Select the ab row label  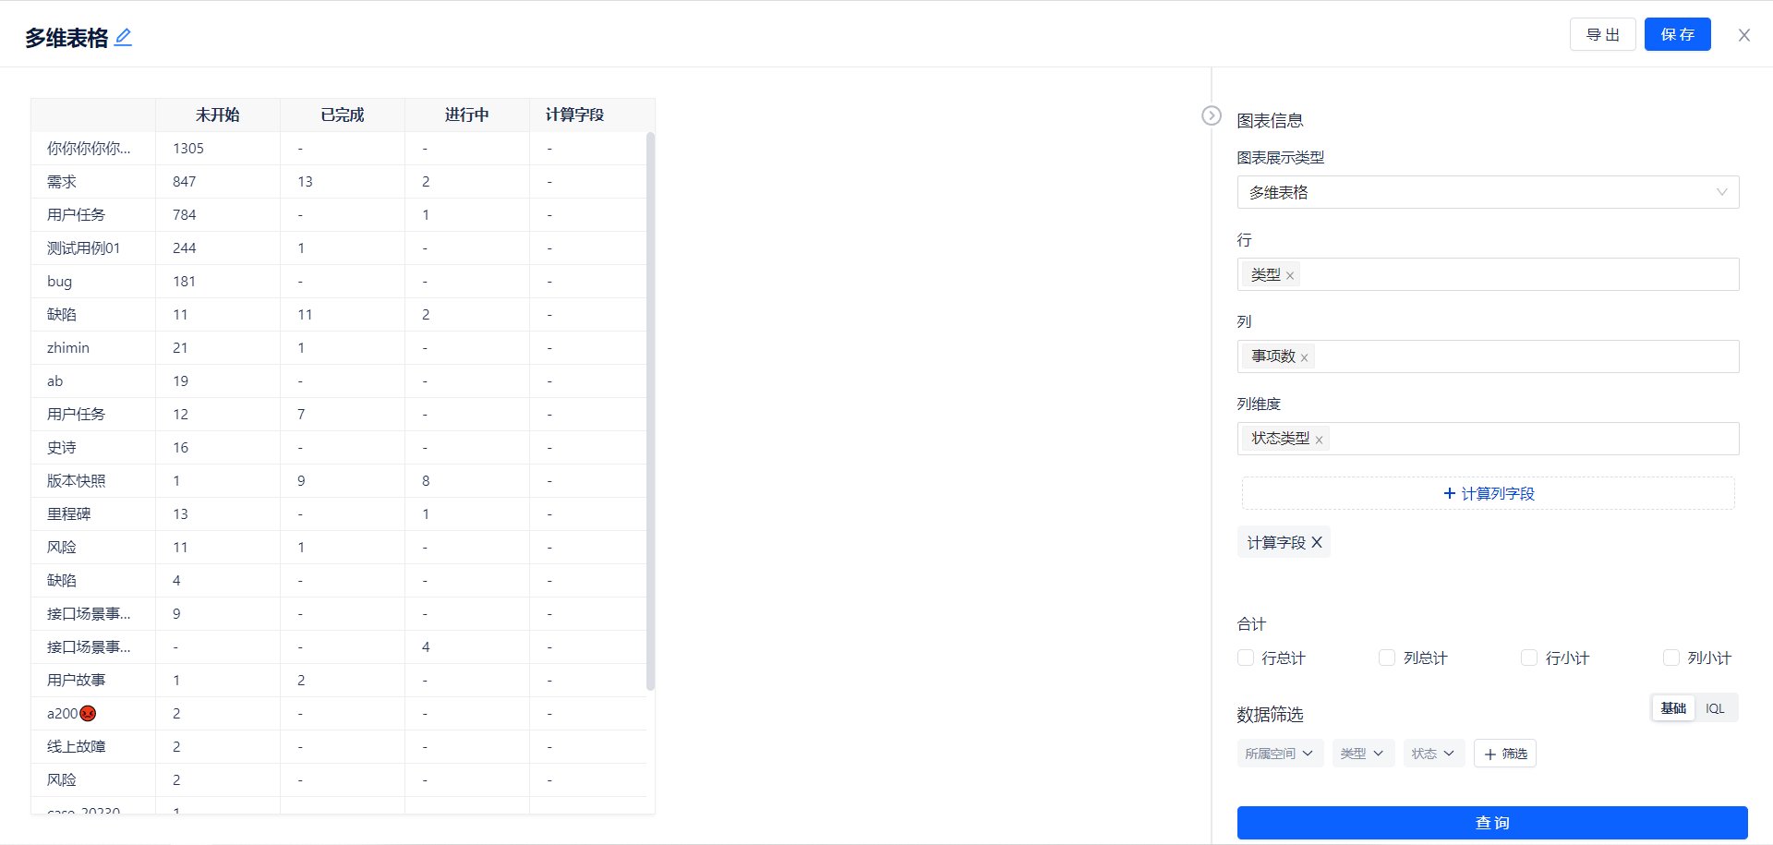(x=55, y=380)
